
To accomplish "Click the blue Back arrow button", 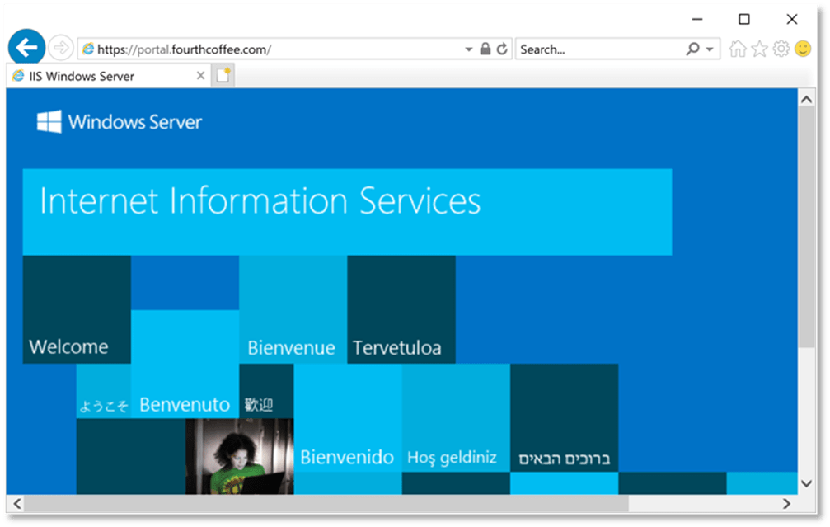I will [26, 48].
